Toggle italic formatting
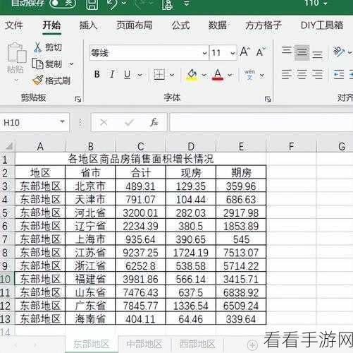 [x=112, y=75]
